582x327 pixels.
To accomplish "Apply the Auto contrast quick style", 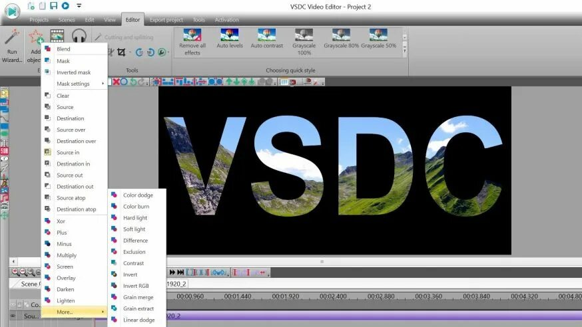I will tap(267, 39).
